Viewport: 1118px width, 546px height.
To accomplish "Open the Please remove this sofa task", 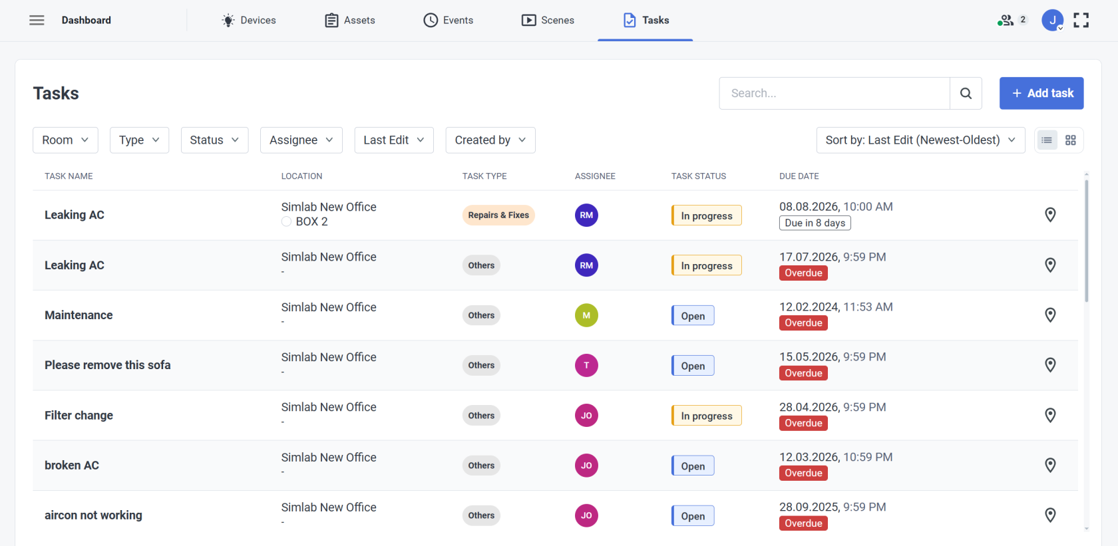I will 108,365.
